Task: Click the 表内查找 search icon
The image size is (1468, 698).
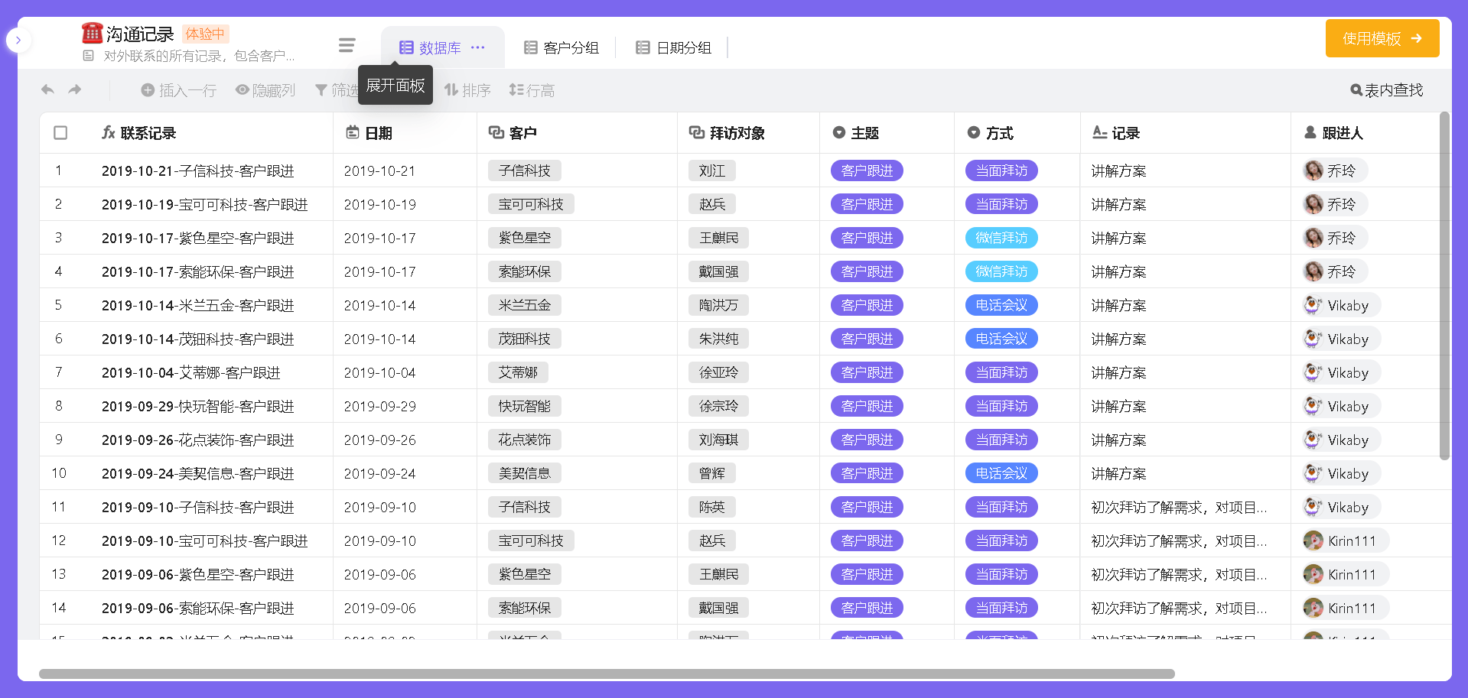Action: point(1356,90)
